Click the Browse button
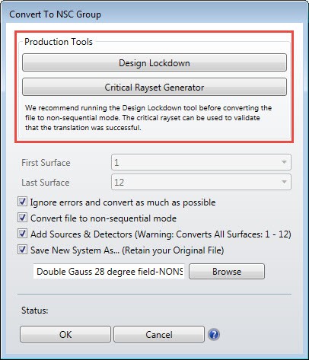 tap(227, 272)
